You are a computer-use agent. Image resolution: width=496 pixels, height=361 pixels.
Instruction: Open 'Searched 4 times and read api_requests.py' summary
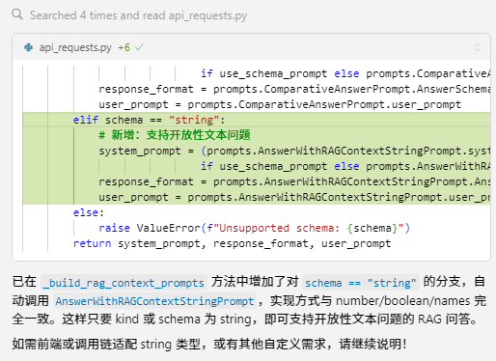pyautogui.click(x=138, y=15)
